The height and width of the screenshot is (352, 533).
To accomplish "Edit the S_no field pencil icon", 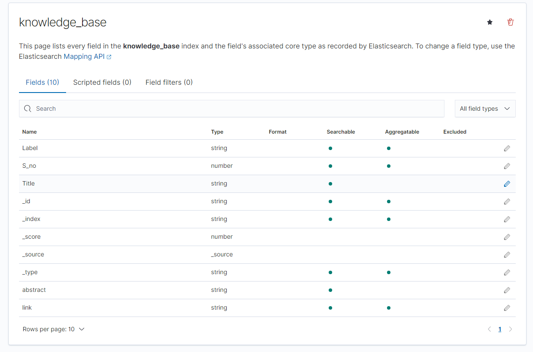I will 507,166.
